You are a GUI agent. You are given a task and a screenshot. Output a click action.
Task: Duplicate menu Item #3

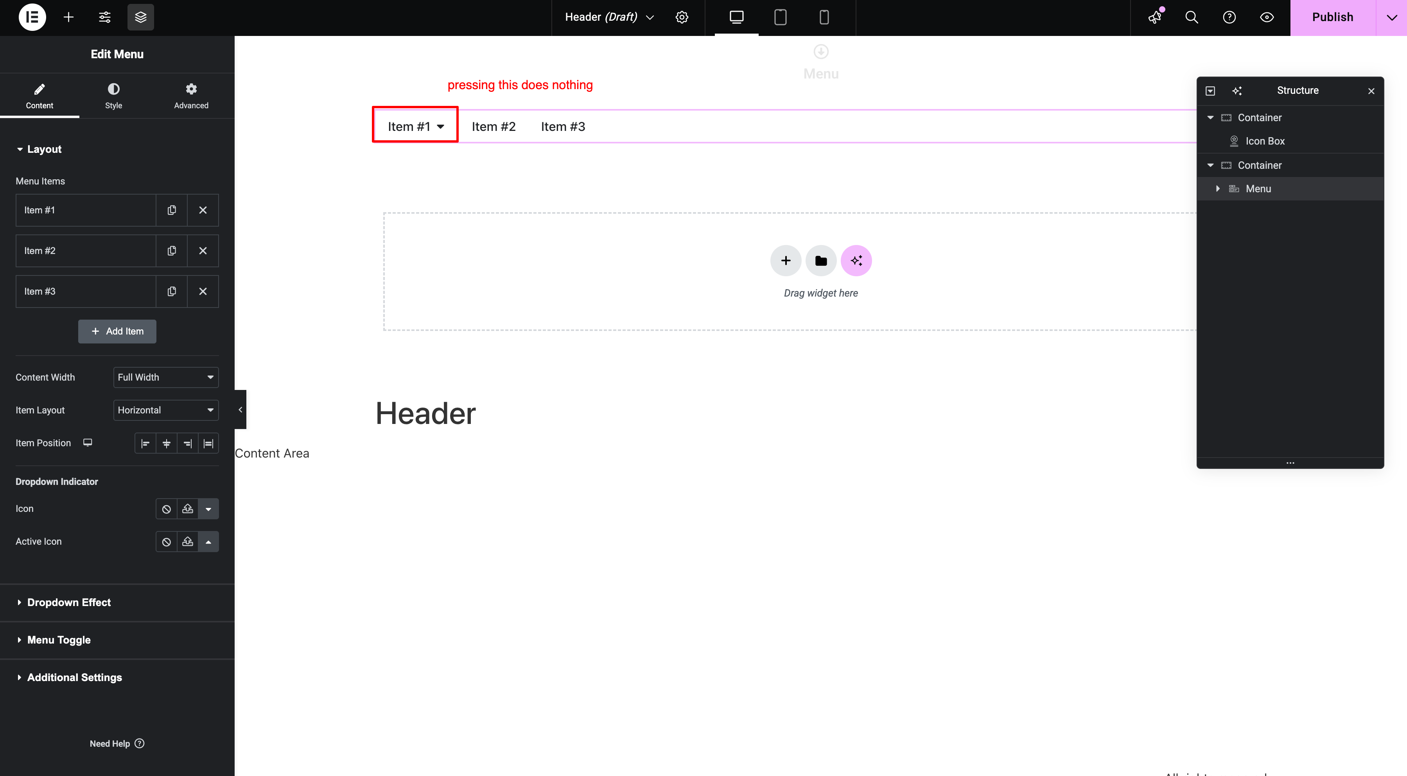tap(172, 291)
